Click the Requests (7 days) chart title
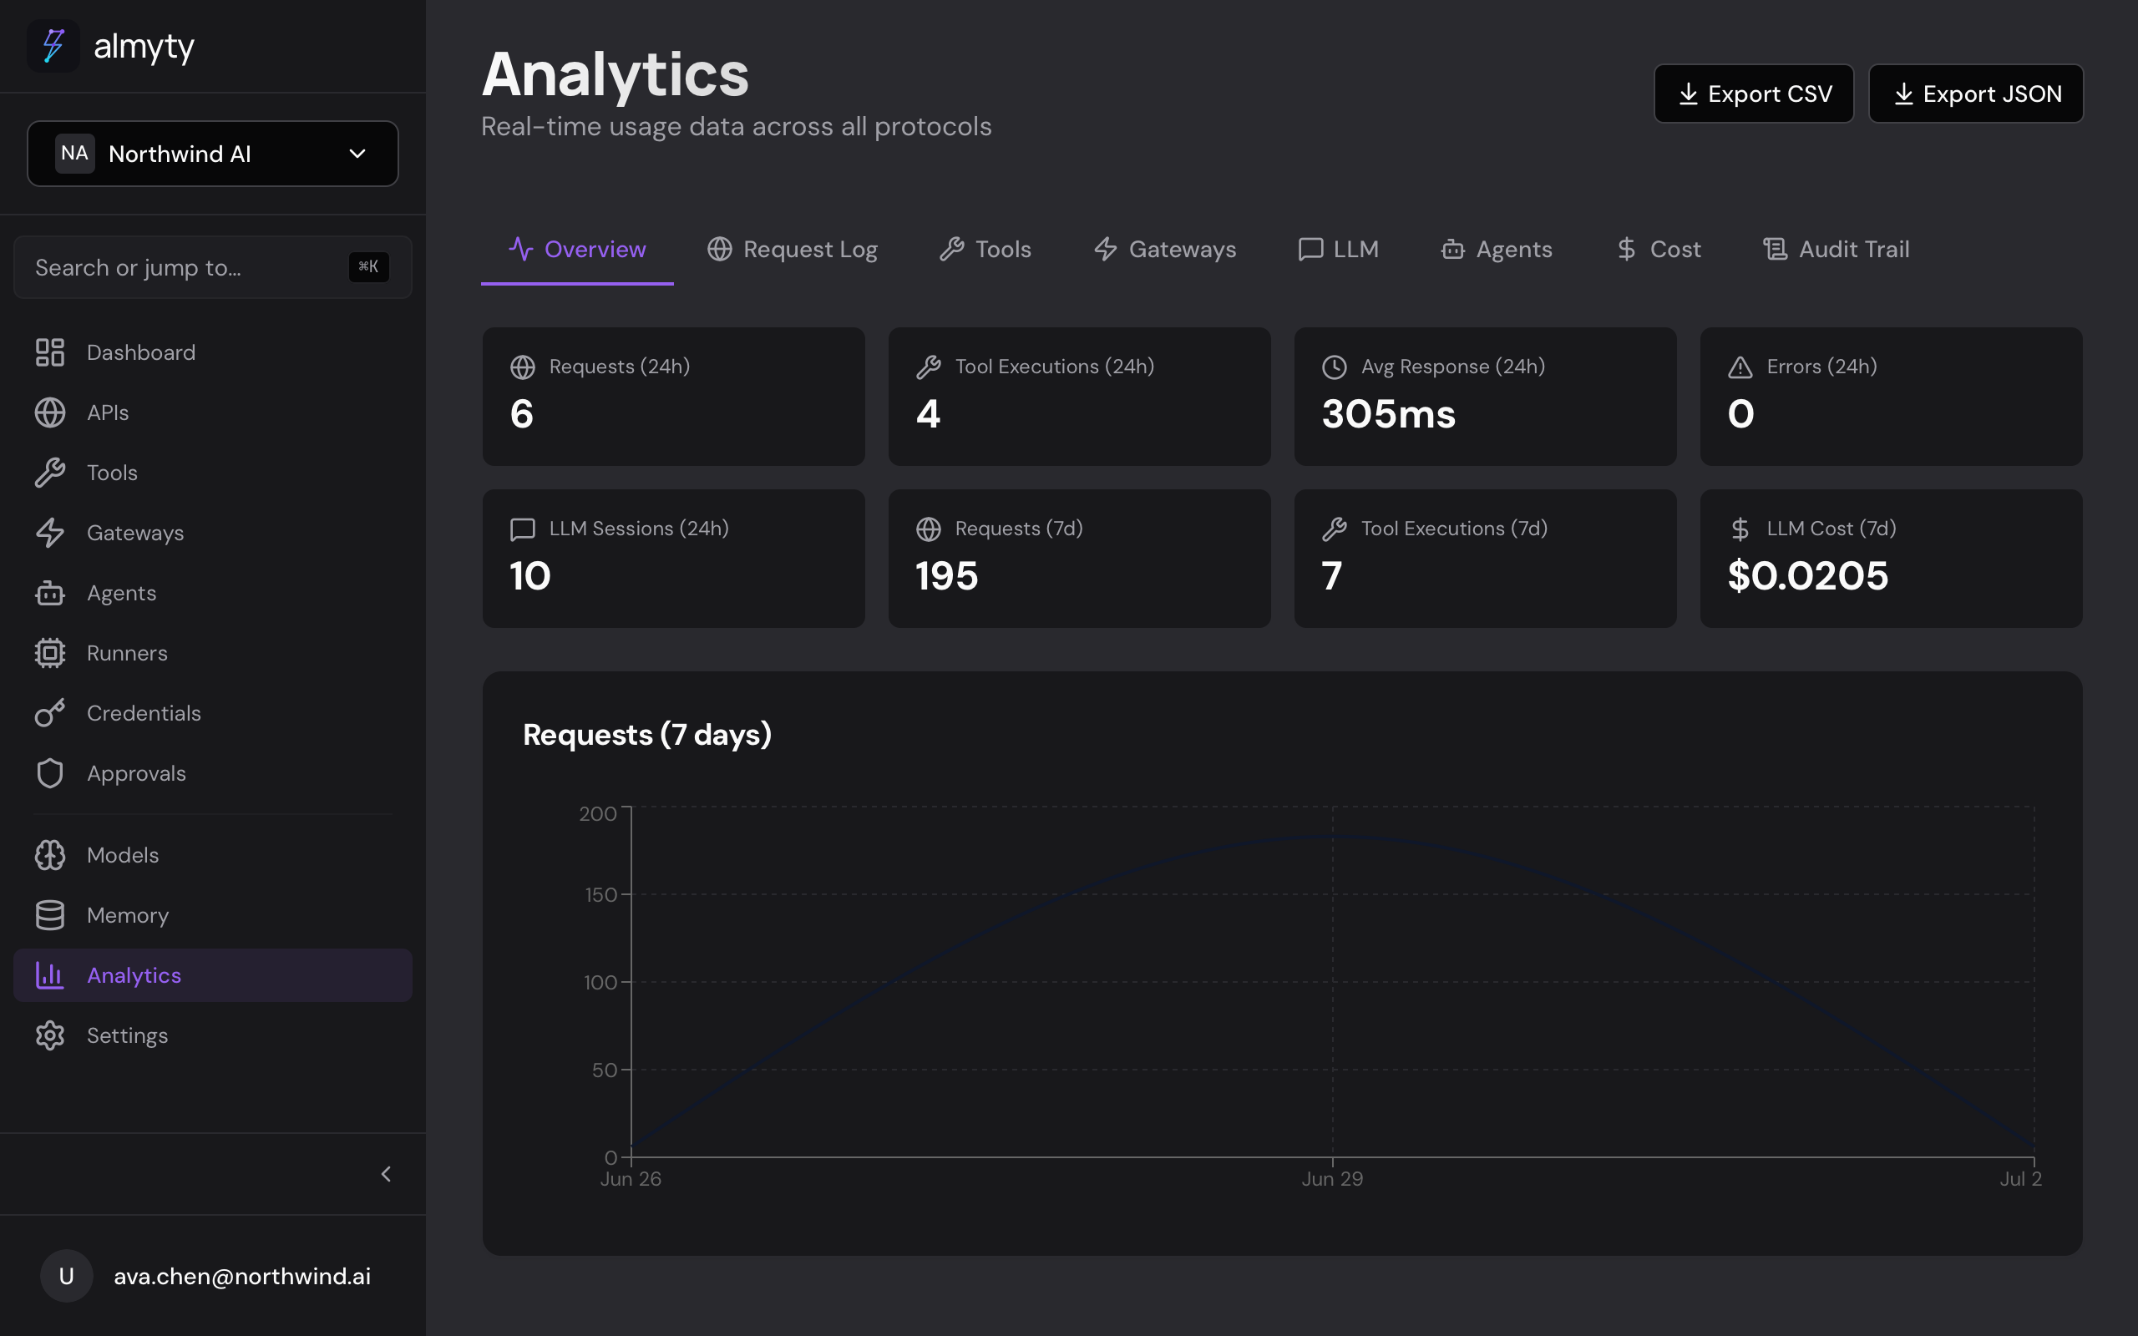 tap(646, 735)
